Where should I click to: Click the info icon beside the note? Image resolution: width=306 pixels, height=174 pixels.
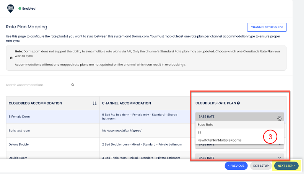click(x=11, y=58)
